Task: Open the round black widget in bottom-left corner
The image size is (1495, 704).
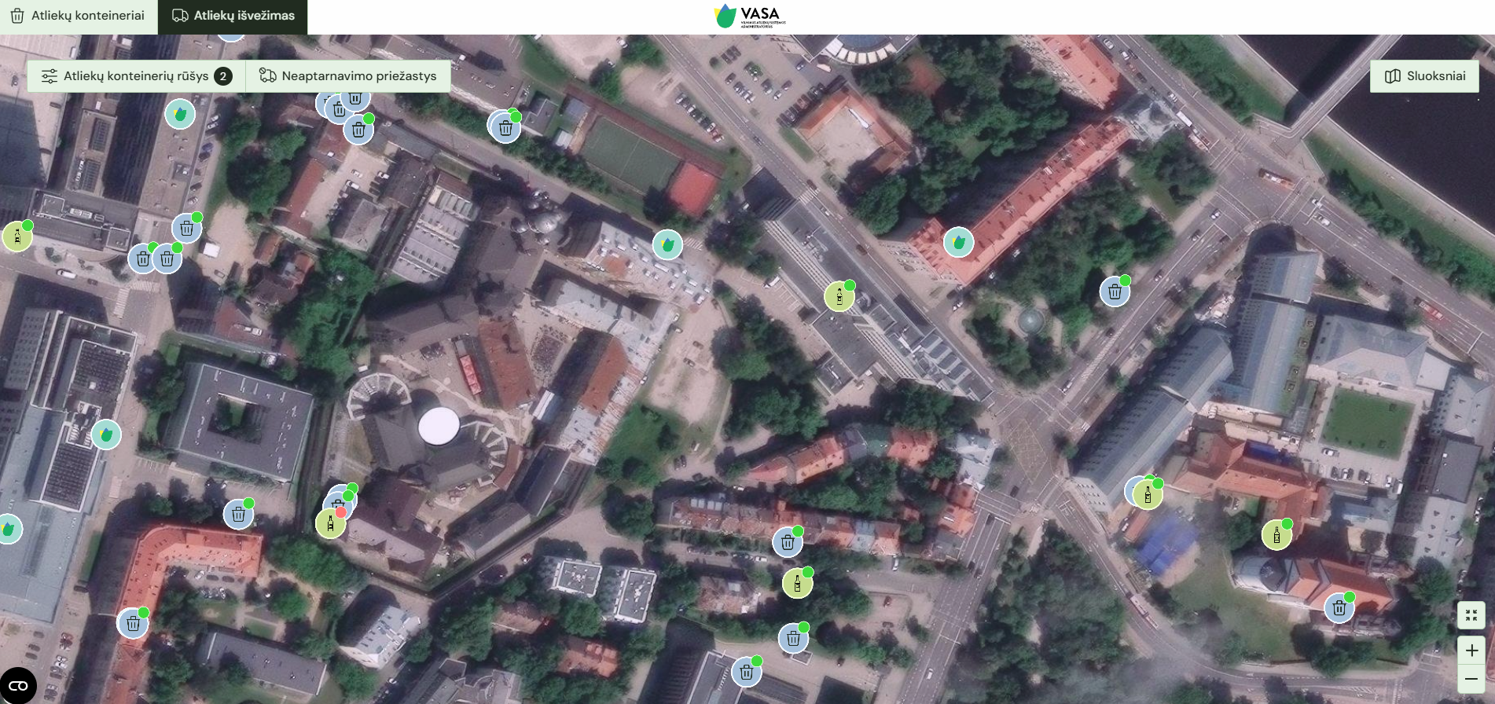Action: (18, 685)
